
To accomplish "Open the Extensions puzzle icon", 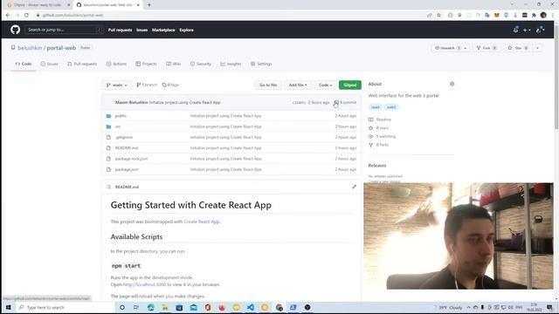I will pos(534,16).
